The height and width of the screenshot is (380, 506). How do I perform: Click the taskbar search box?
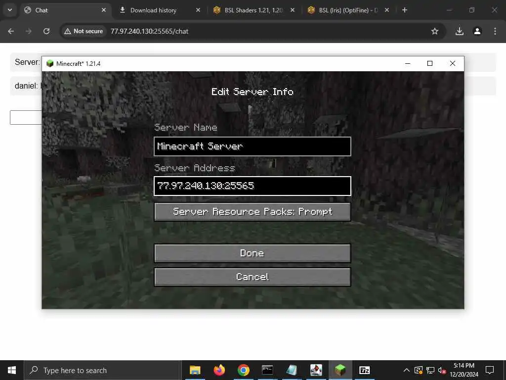click(103, 370)
